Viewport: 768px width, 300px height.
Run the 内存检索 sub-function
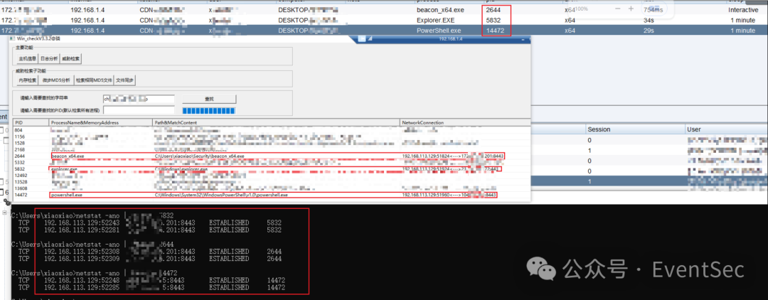(x=28, y=81)
